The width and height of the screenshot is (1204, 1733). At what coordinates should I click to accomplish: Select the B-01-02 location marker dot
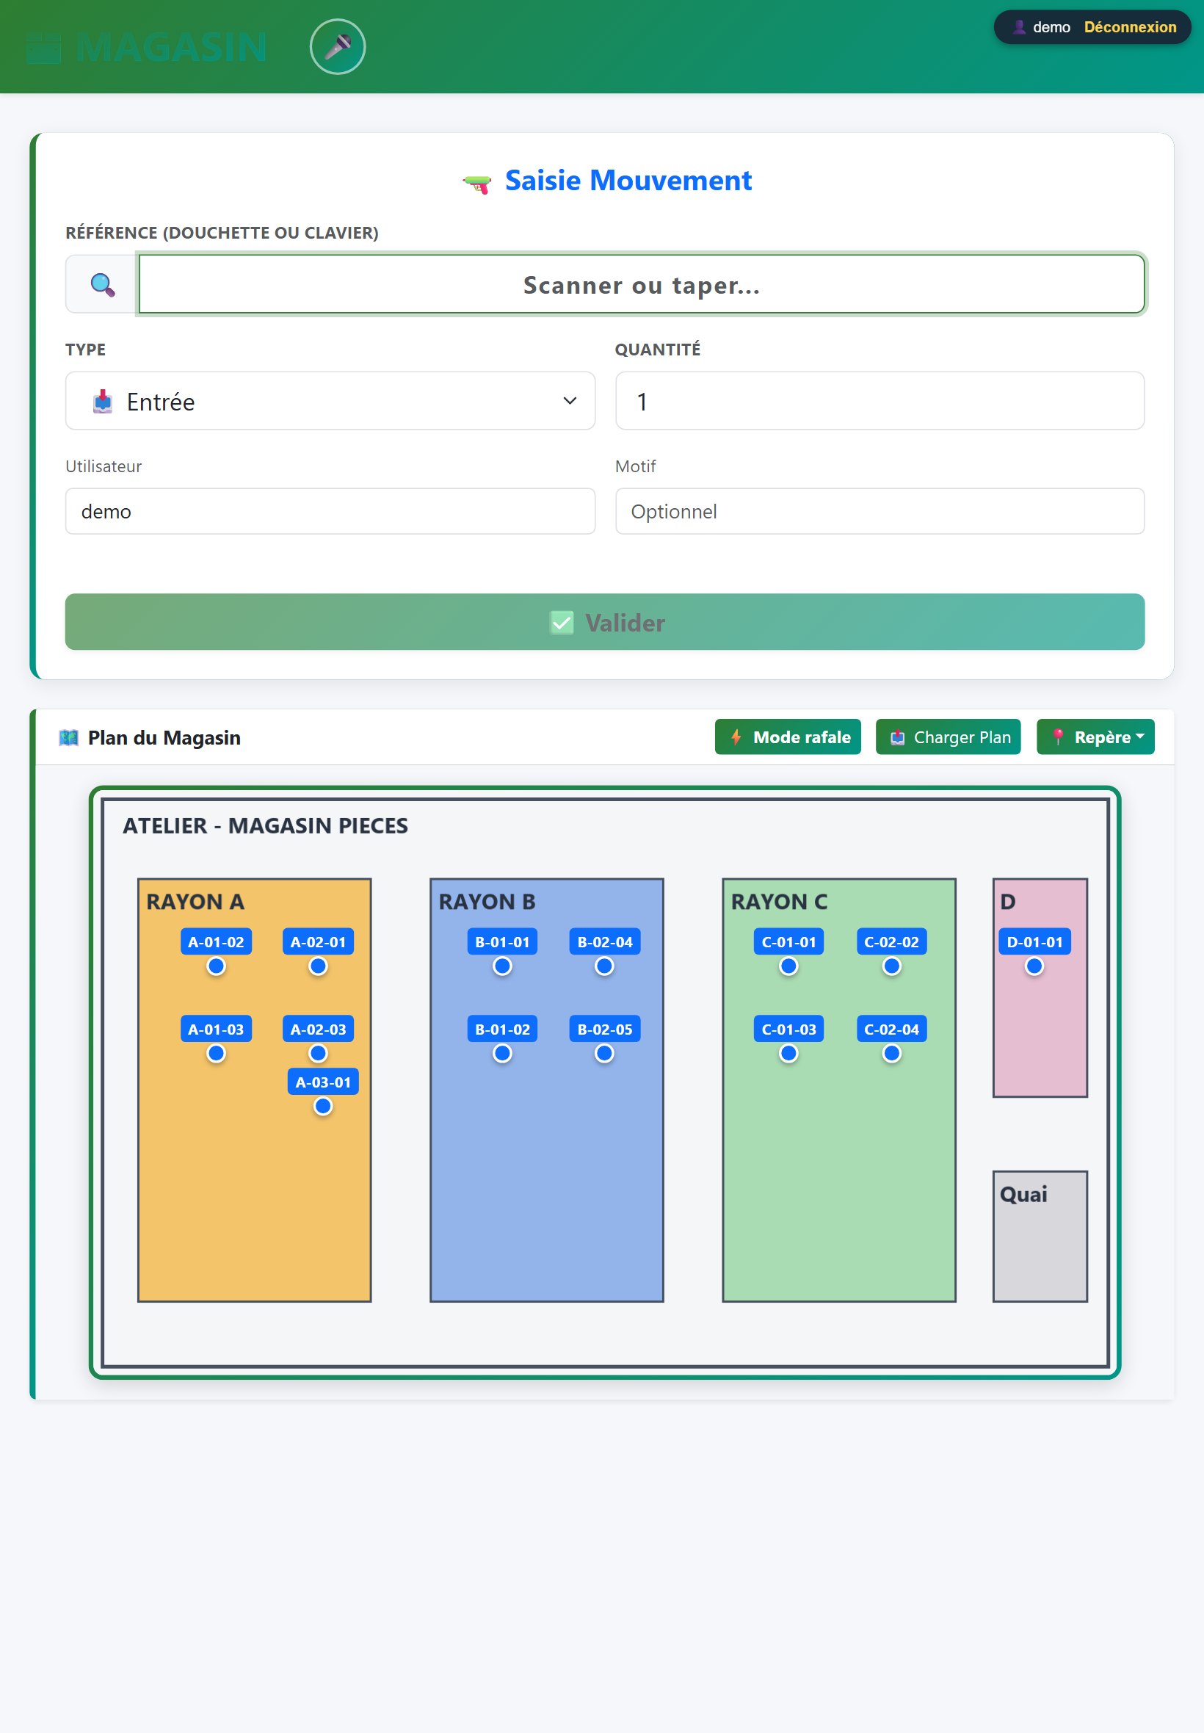(x=502, y=1053)
